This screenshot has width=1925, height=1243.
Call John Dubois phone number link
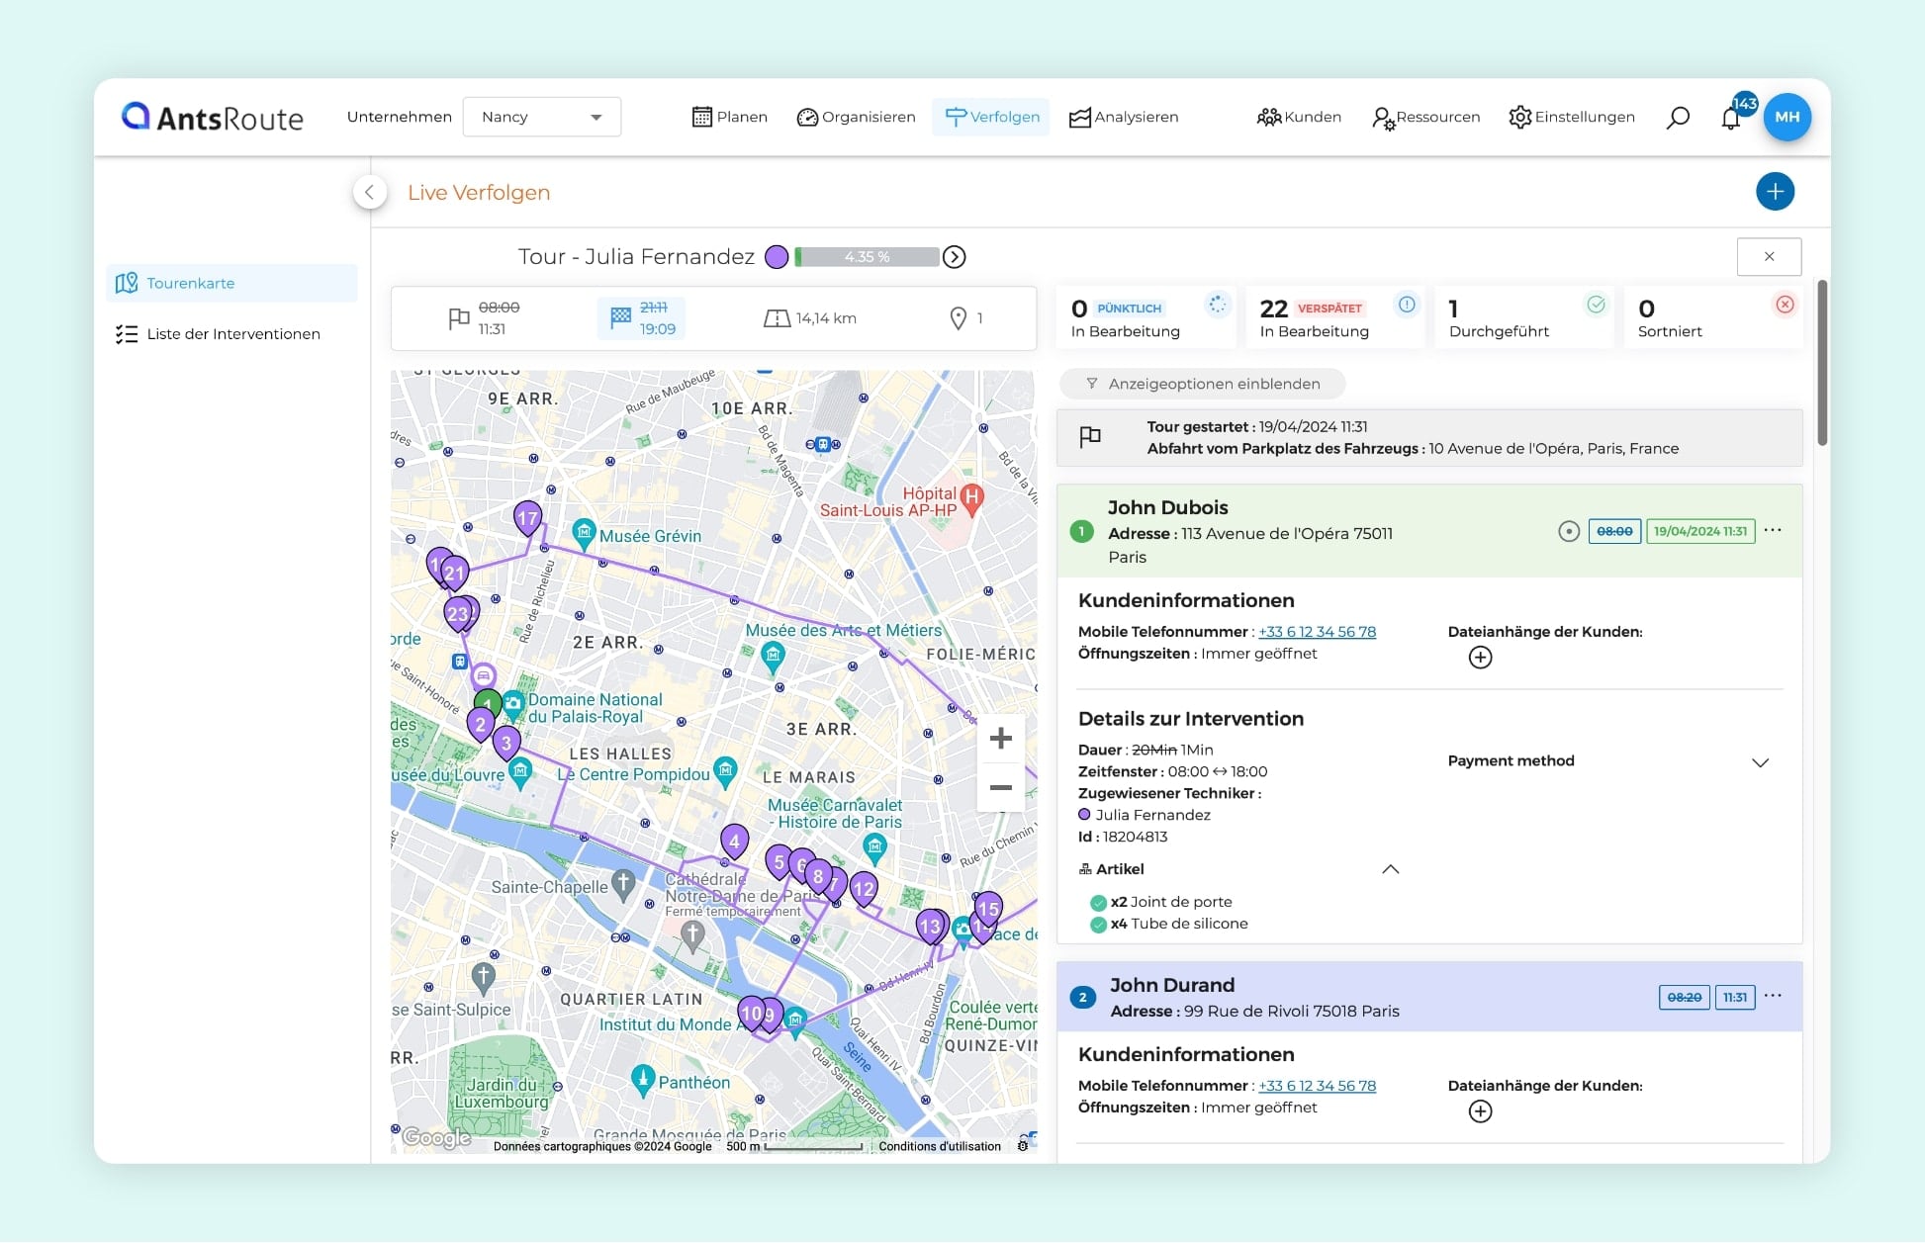pyautogui.click(x=1317, y=632)
